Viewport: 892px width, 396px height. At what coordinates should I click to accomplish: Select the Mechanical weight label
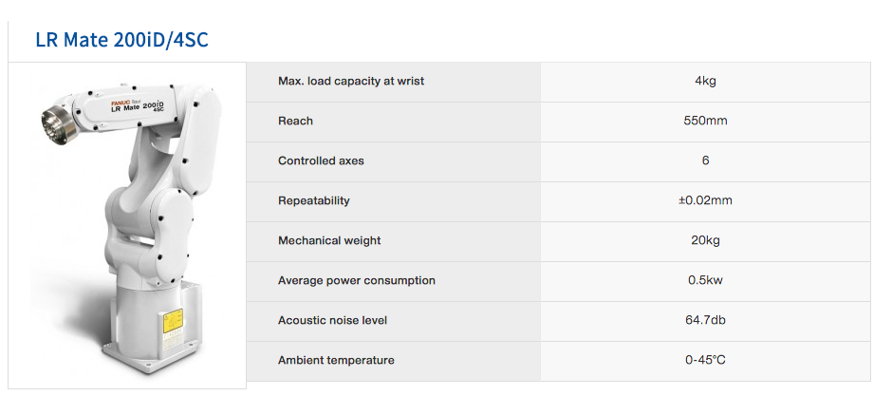pyautogui.click(x=329, y=240)
